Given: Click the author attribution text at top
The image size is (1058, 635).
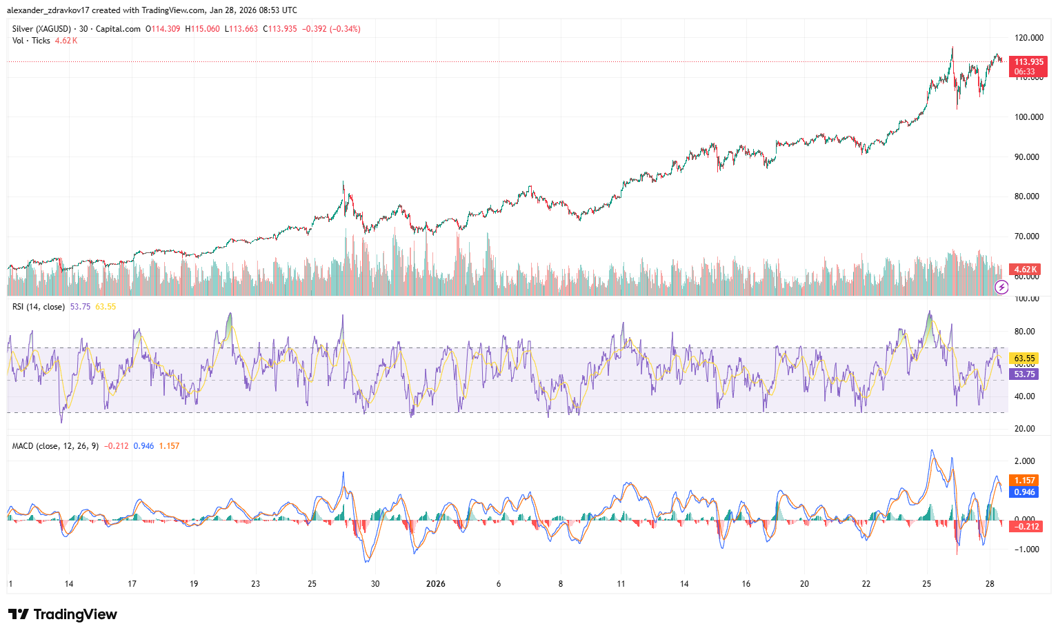Looking at the screenshot, I should pyautogui.click(x=152, y=10).
